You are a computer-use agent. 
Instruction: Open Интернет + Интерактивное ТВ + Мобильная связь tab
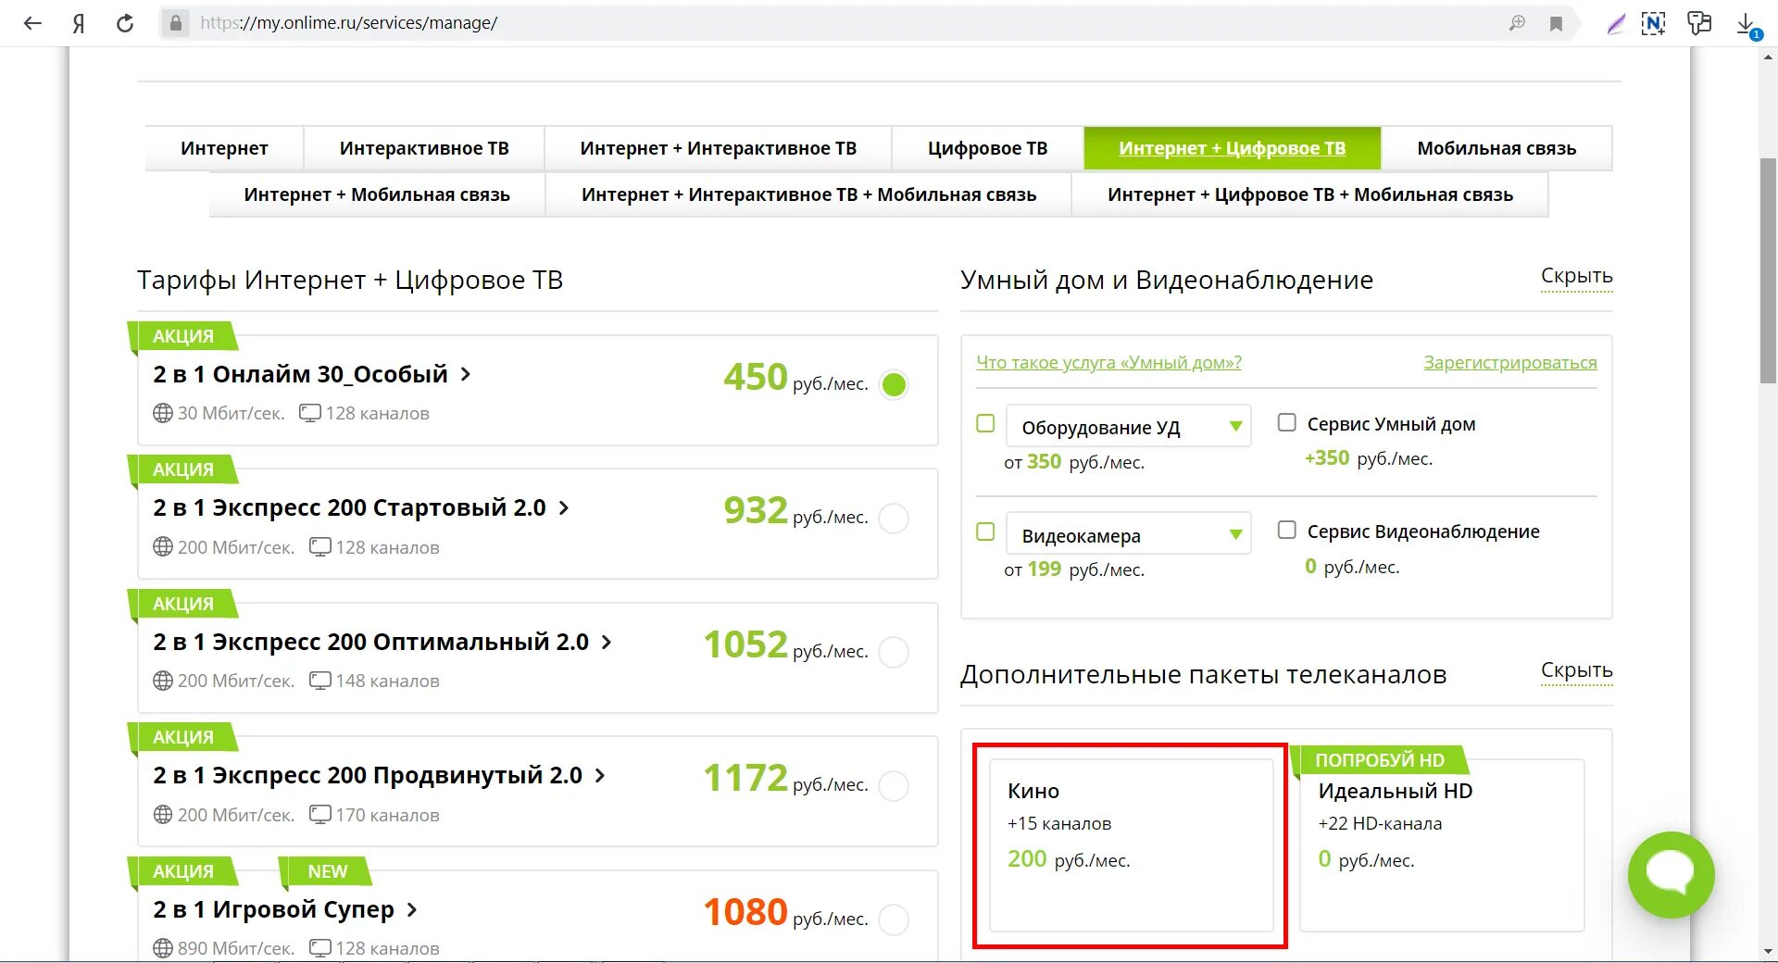(808, 194)
